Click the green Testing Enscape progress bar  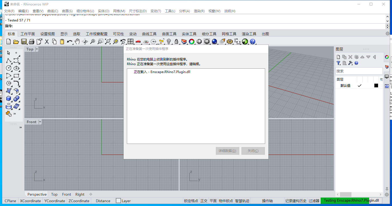pos(351,201)
